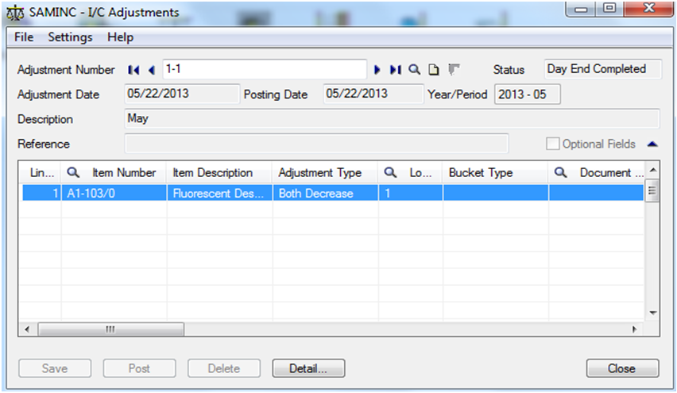Go to first adjustment record
Image resolution: width=677 pixels, height=393 pixels.
(133, 70)
